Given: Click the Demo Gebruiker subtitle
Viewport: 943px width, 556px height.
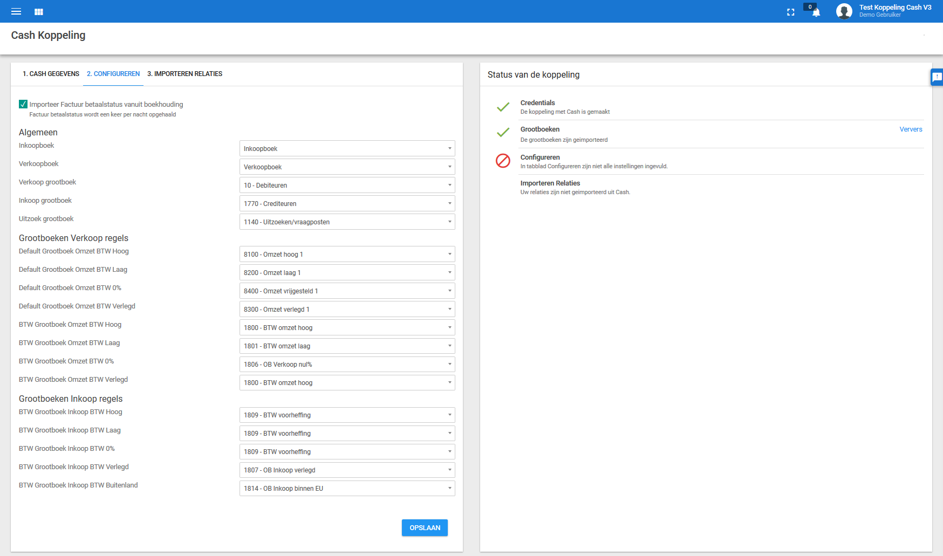Looking at the screenshot, I should 880,15.
